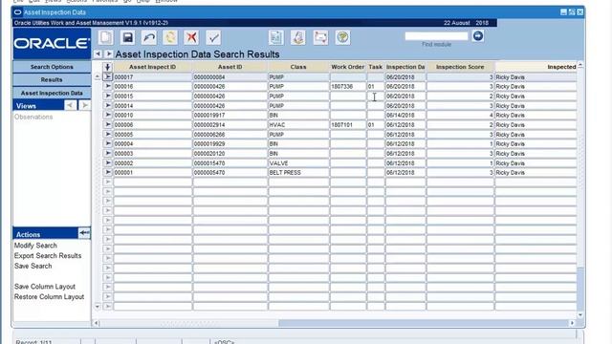Viewport: 612px width, 344px height.
Task: Click the horizontal scrollbar left arrow
Action: coord(97,323)
